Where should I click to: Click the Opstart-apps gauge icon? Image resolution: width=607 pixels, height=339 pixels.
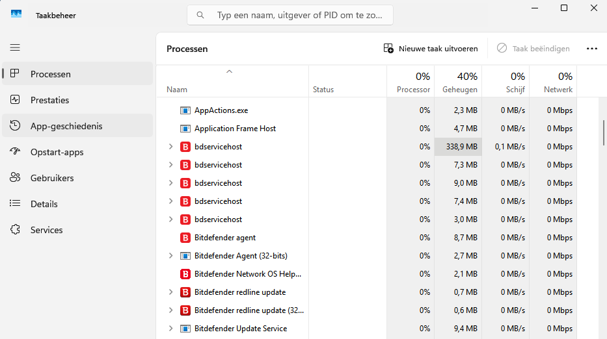15,151
